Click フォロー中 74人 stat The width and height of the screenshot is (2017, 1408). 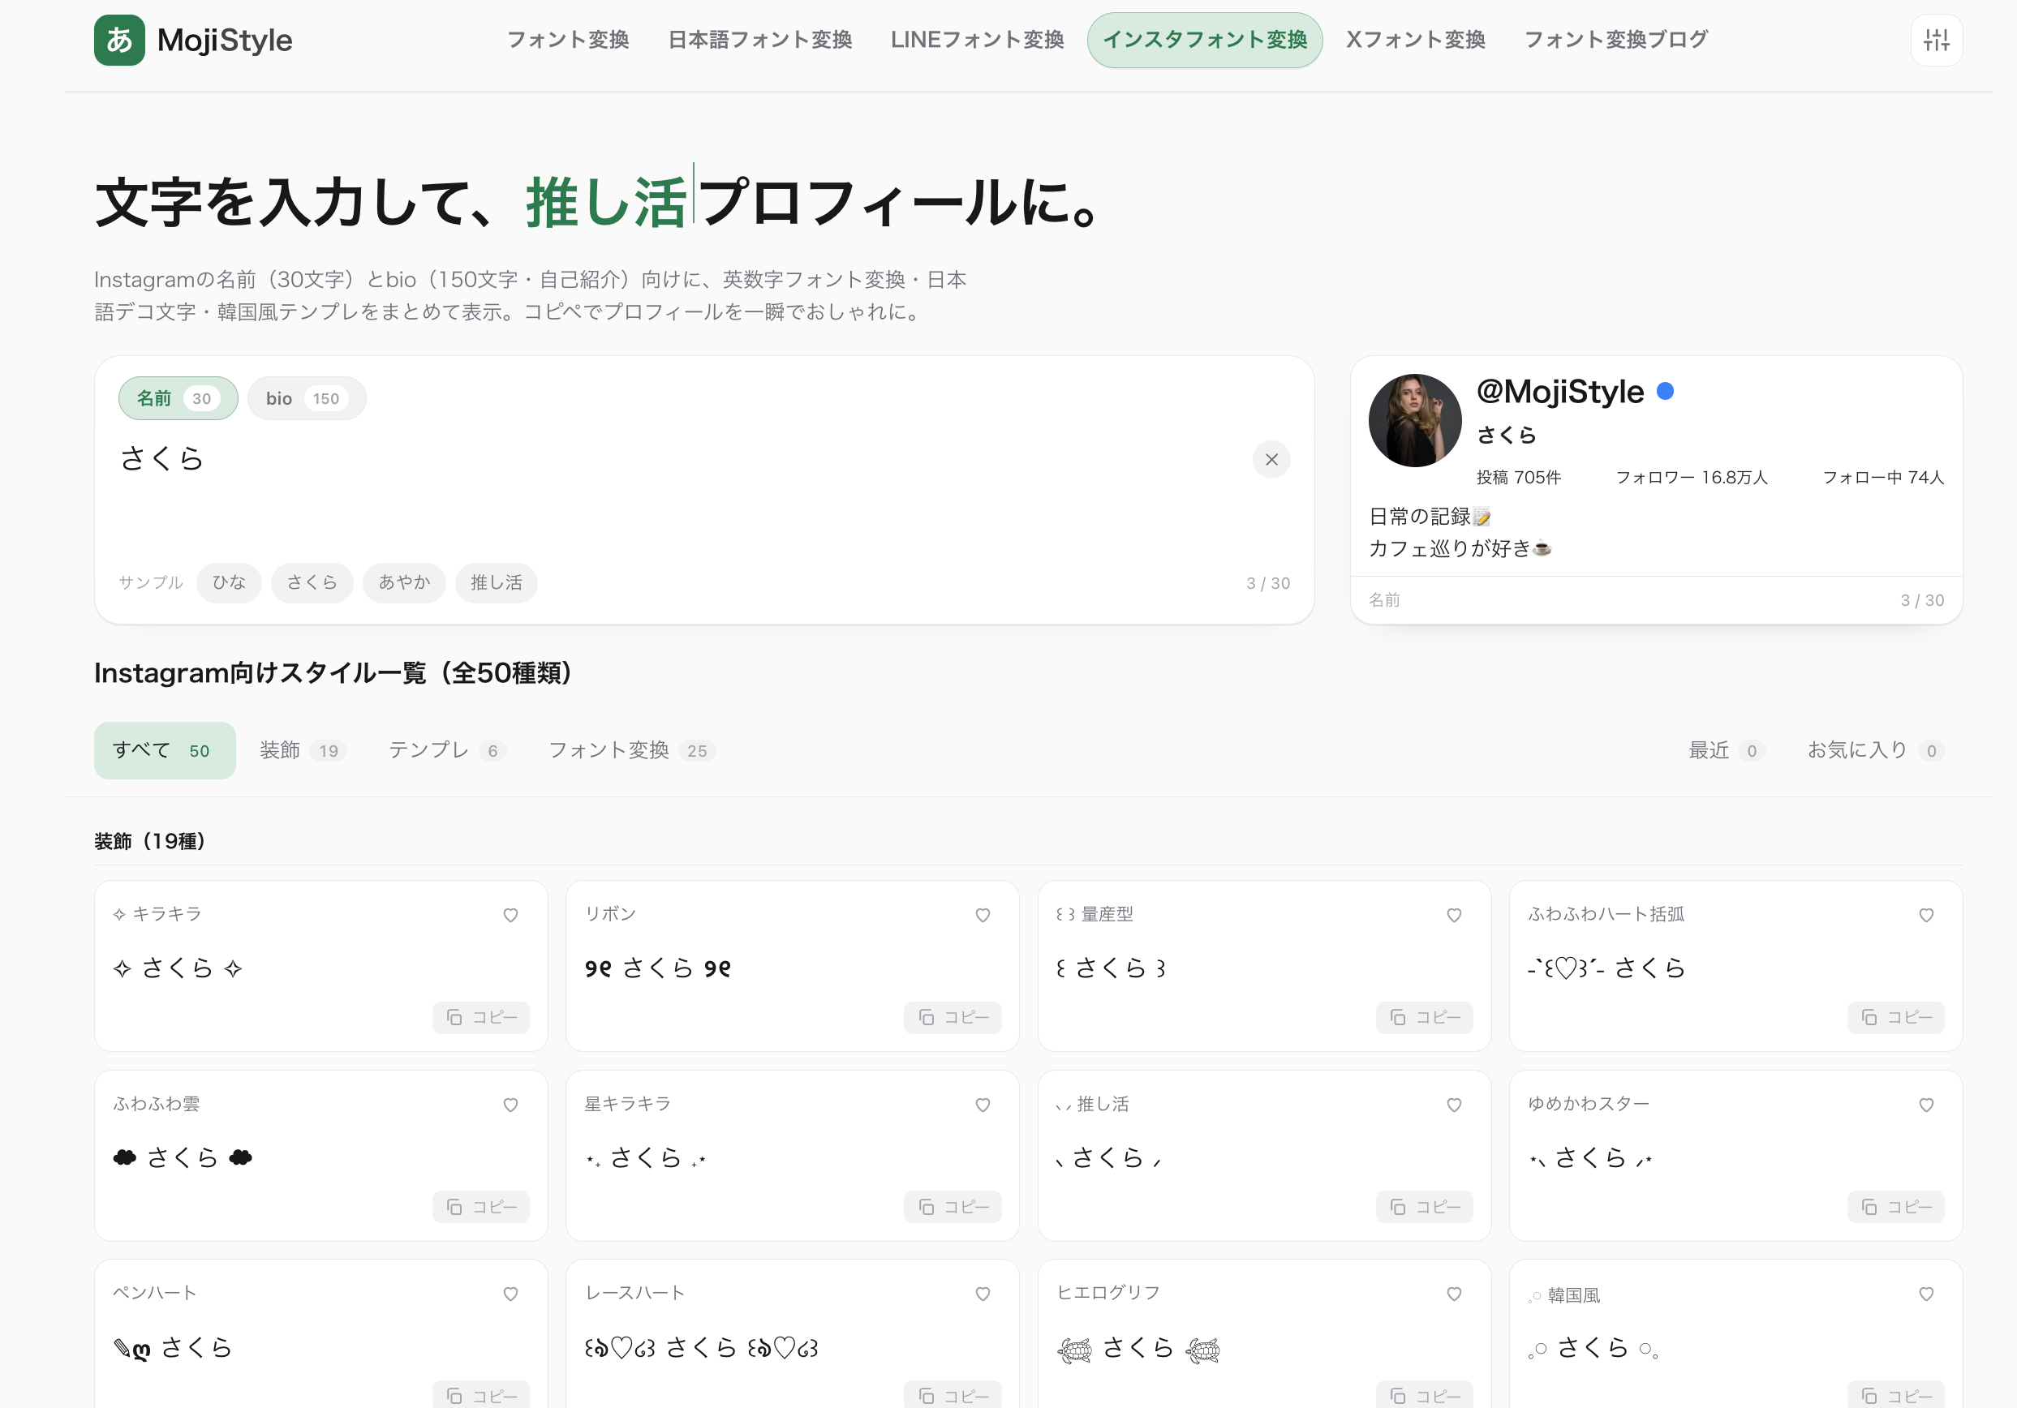pos(1882,477)
